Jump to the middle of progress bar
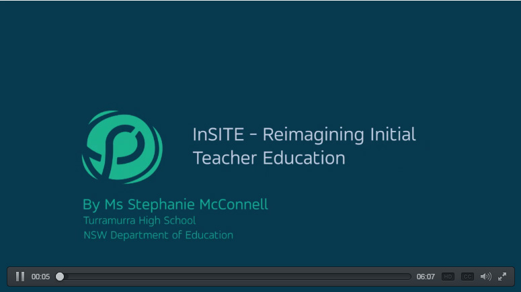 (233, 277)
